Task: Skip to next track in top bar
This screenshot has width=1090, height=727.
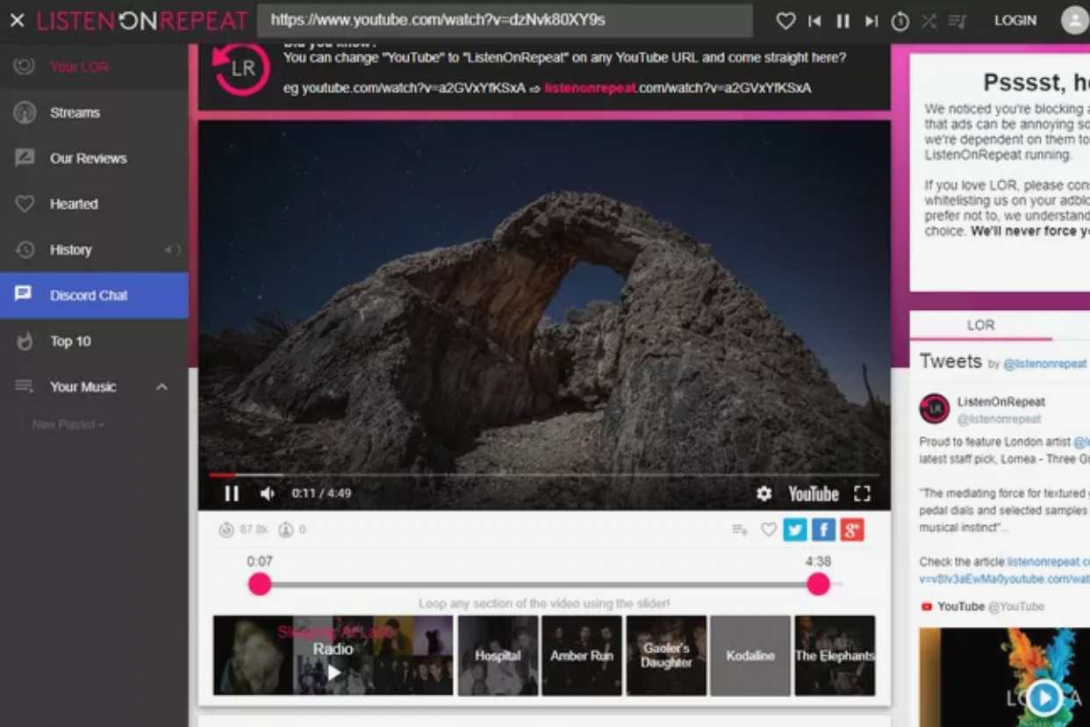Action: coord(871,21)
